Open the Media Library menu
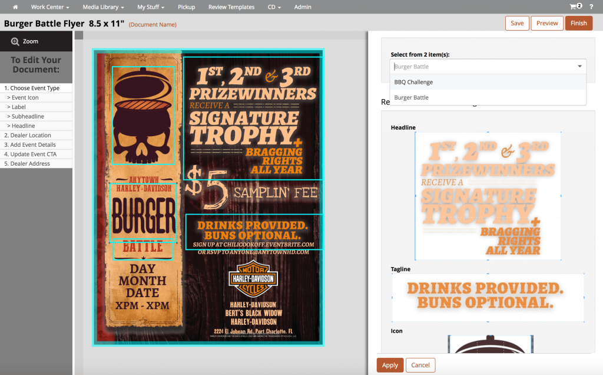This screenshot has width=603, height=375. 103,7
